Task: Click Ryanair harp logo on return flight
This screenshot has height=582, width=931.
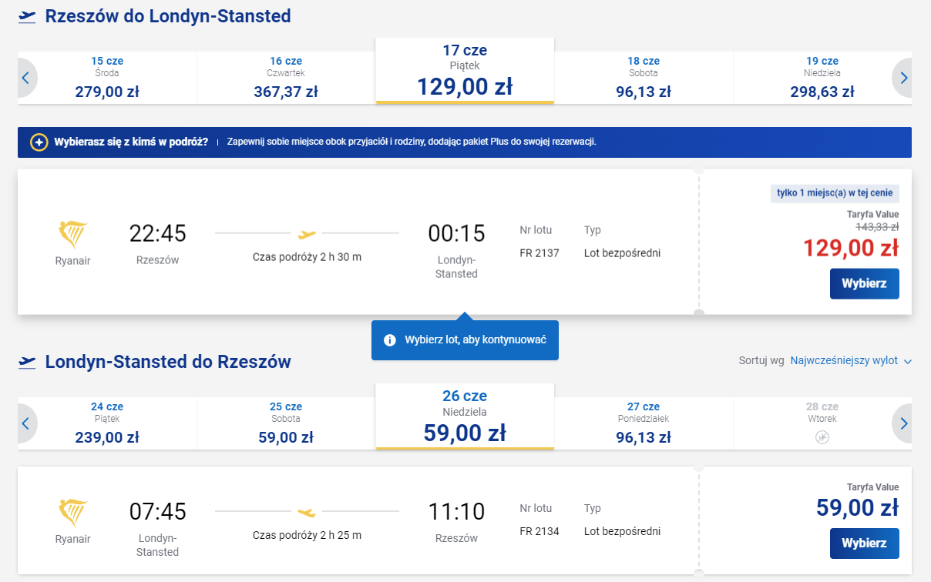Action: [x=73, y=513]
